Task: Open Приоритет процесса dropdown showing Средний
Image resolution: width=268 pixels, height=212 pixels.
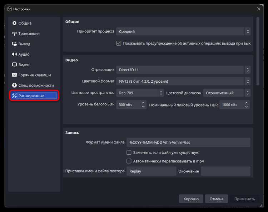Action: click(183, 31)
